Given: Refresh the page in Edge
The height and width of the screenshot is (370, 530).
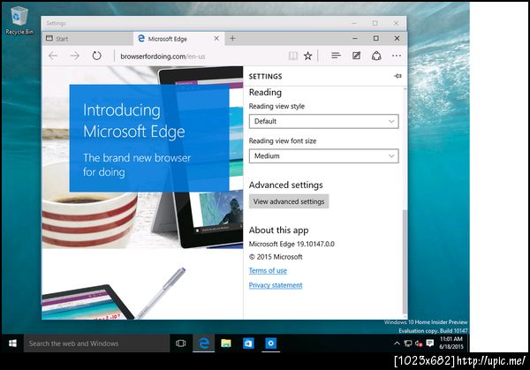Looking at the screenshot, I should (96, 56).
